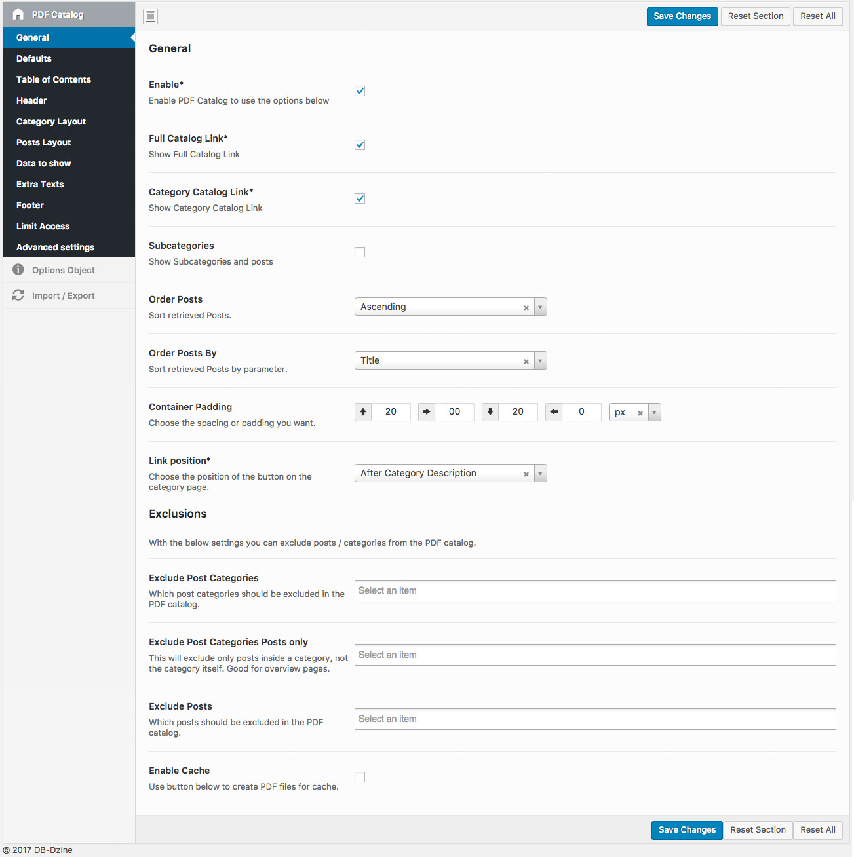Screen dimensions: 854x857
Task: Expand the Link position dropdown
Action: point(540,474)
